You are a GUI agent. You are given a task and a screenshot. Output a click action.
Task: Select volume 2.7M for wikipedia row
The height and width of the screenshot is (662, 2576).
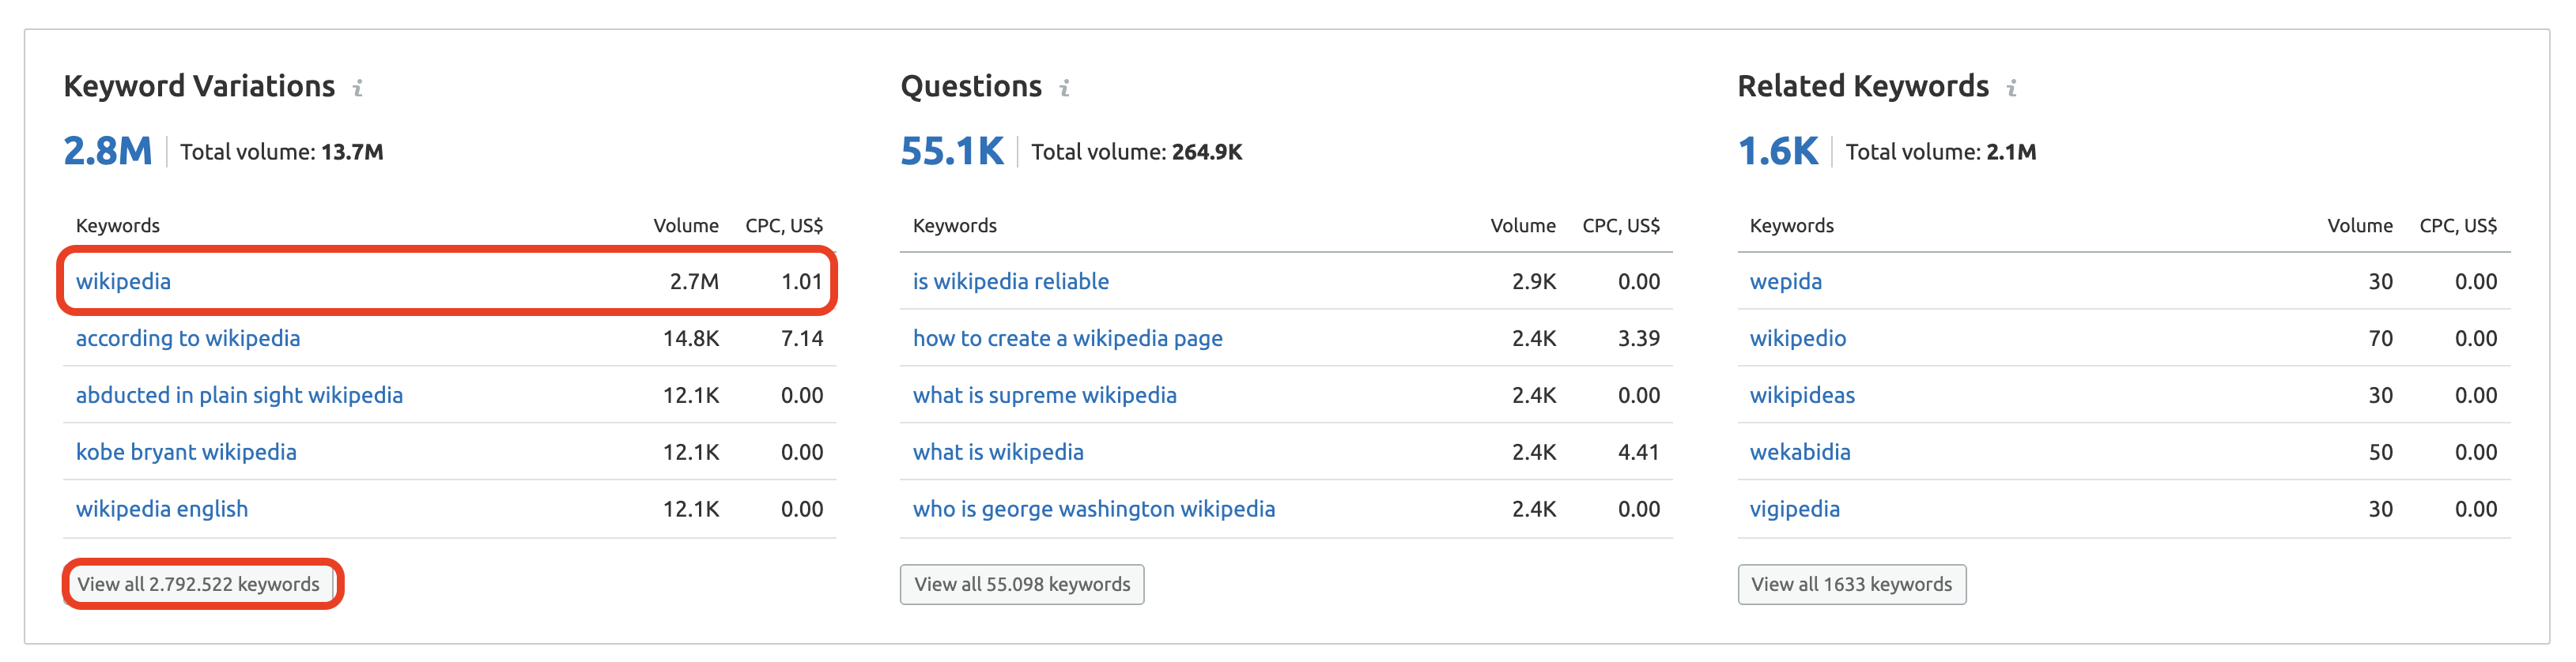(694, 281)
